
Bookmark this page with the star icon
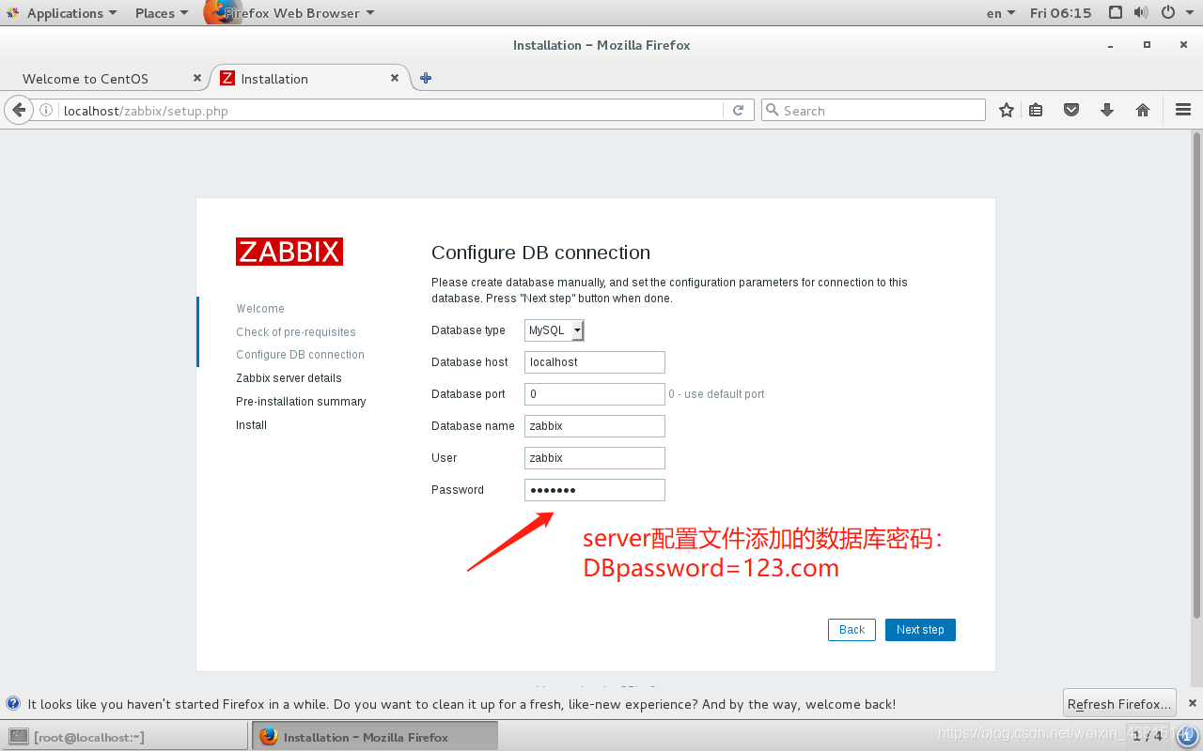pos(1007,111)
